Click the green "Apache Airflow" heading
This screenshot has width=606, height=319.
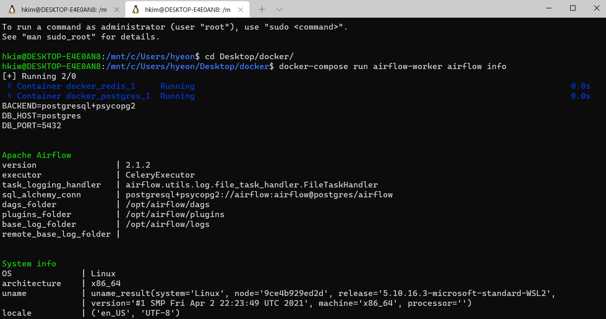37,155
